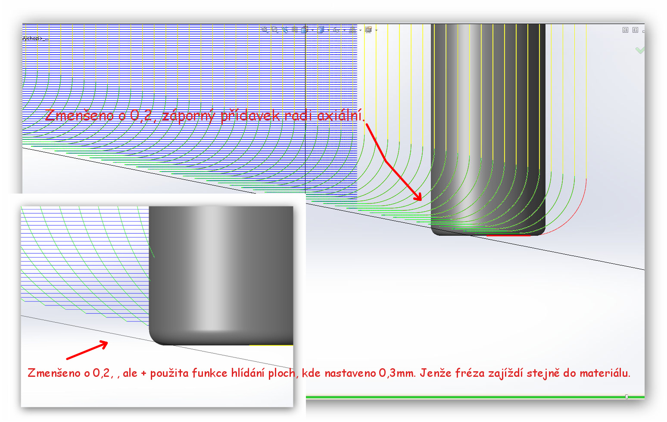Expand the Display Style dropdown arrow
Viewport: 667px width, 422px height.
(328, 30)
